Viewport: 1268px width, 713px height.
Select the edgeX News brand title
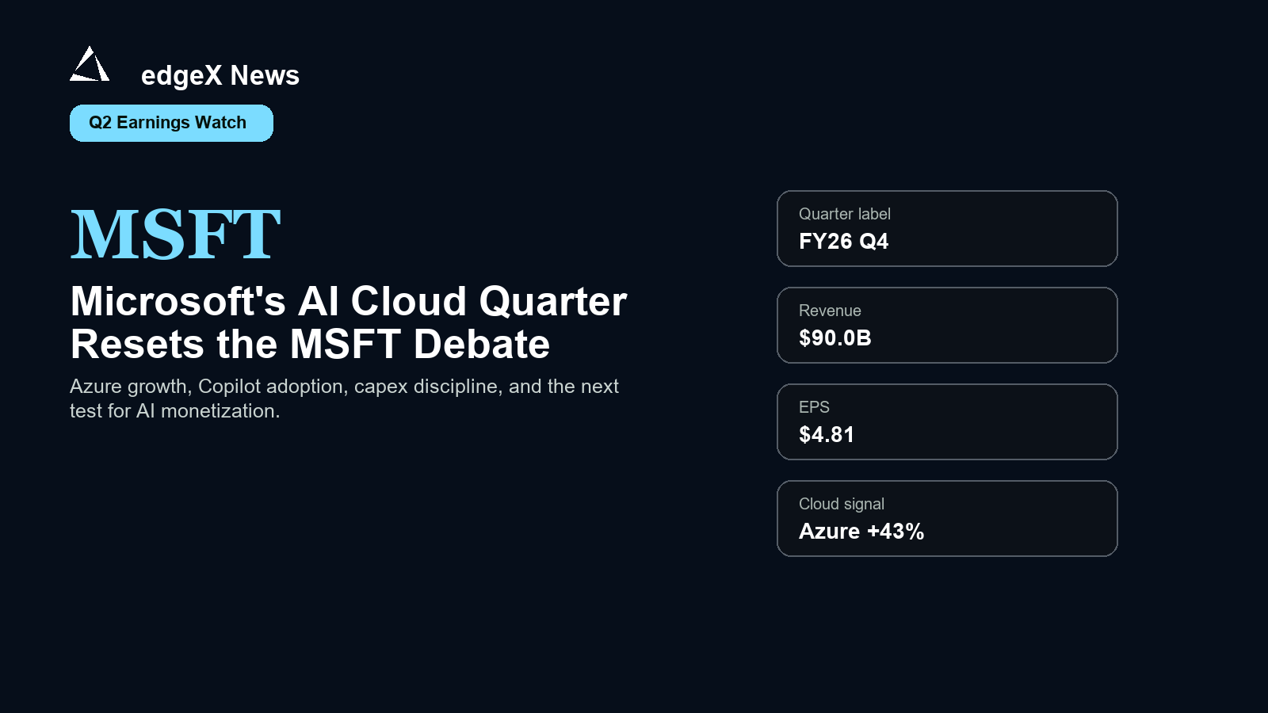tap(220, 75)
